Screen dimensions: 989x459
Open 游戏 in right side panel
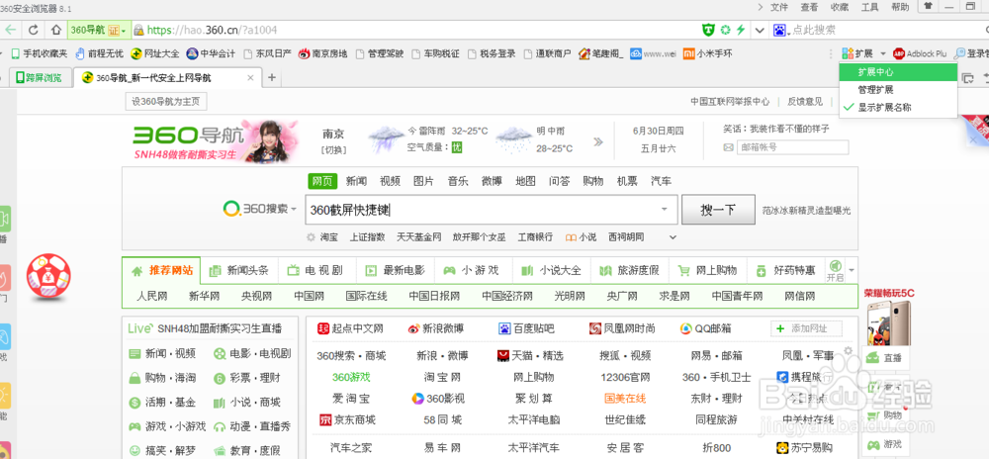(x=885, y=444)
